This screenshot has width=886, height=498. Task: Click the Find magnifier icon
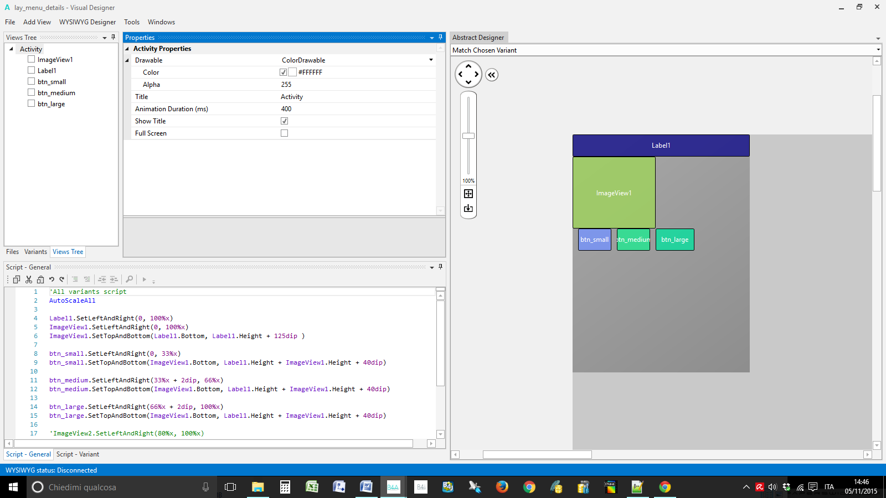[129, 279]
